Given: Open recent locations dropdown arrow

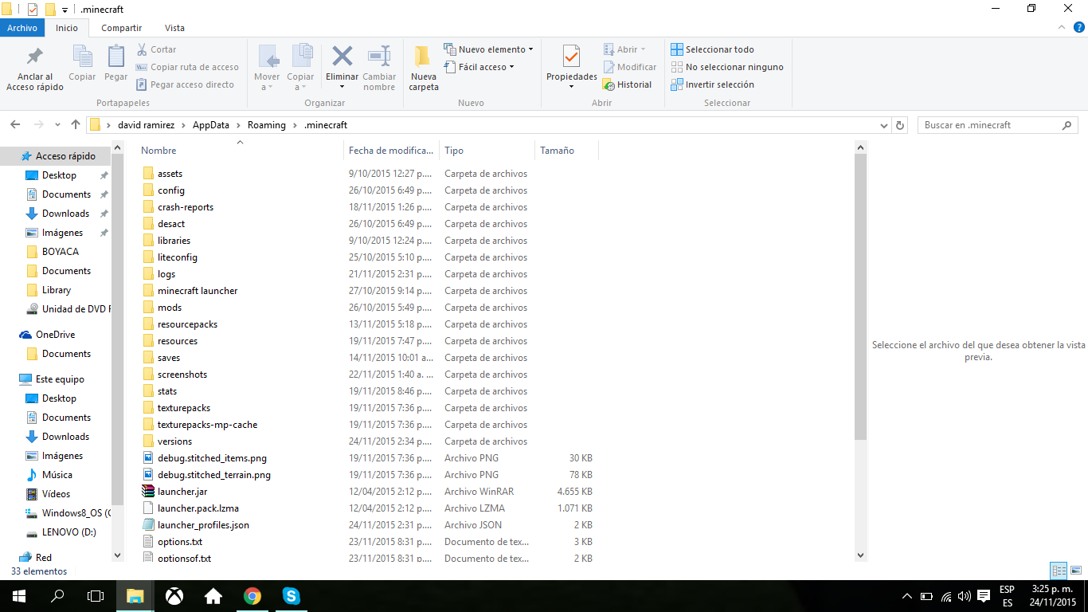Looking at the screenshot, I should point(57,125).
